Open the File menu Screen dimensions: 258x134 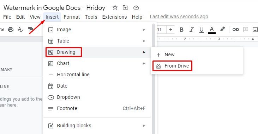7,17
